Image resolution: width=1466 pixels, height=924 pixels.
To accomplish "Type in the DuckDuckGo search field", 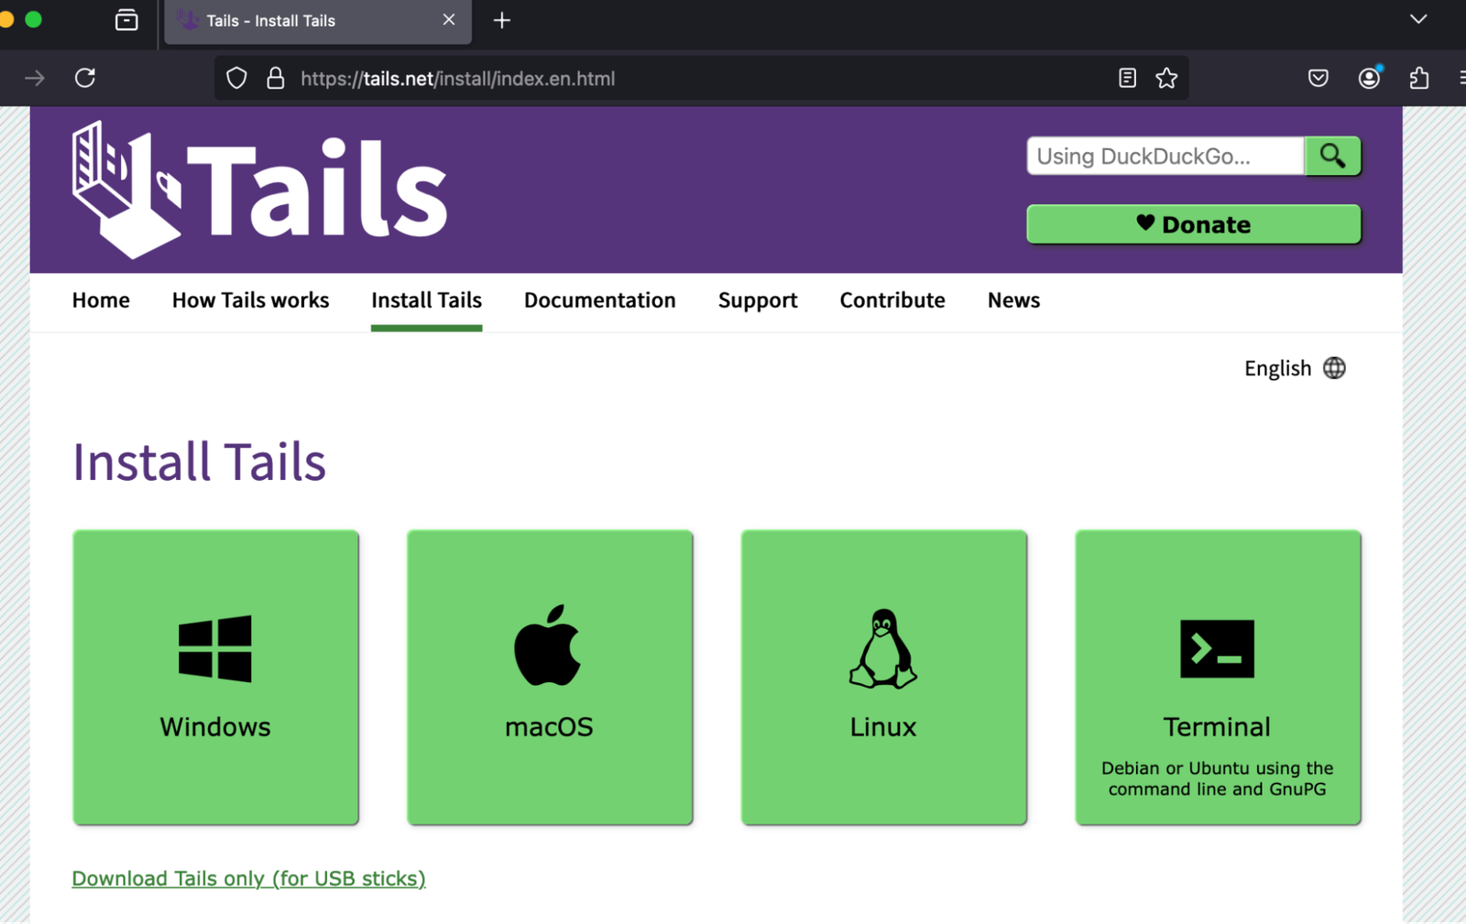I will 1164,156.
